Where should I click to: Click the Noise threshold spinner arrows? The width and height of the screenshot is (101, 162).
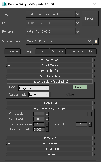click(47, 129)
